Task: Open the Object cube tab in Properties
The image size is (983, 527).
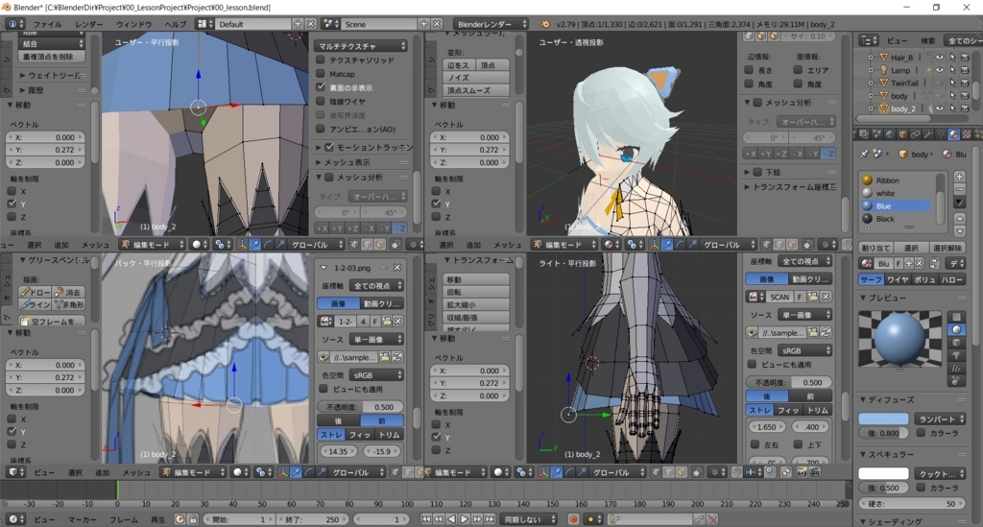Action: click(902, 134)
